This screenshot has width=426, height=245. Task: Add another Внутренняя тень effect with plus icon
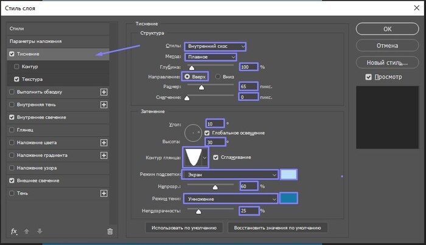103,105
